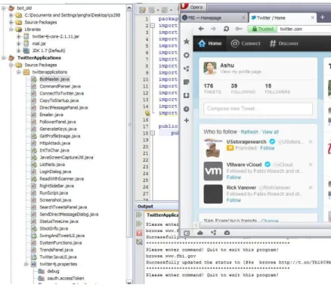Select BotMaster.java in project tree
This screenshot has width=331, height=287.
click(54, 79)
